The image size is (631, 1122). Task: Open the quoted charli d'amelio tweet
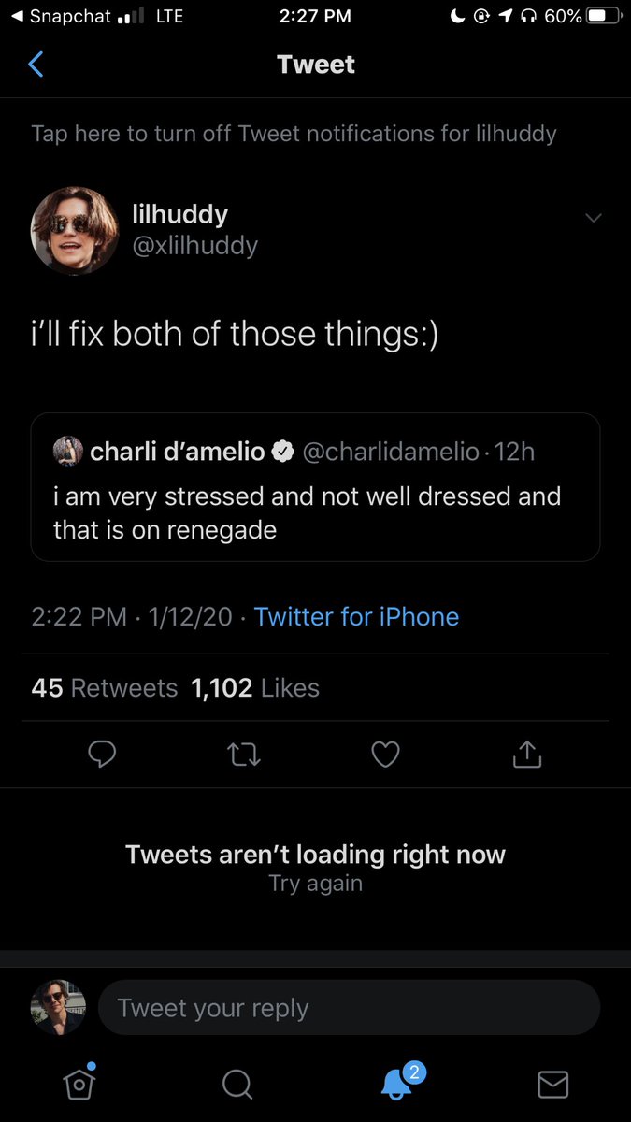click(x=315, y=487)
